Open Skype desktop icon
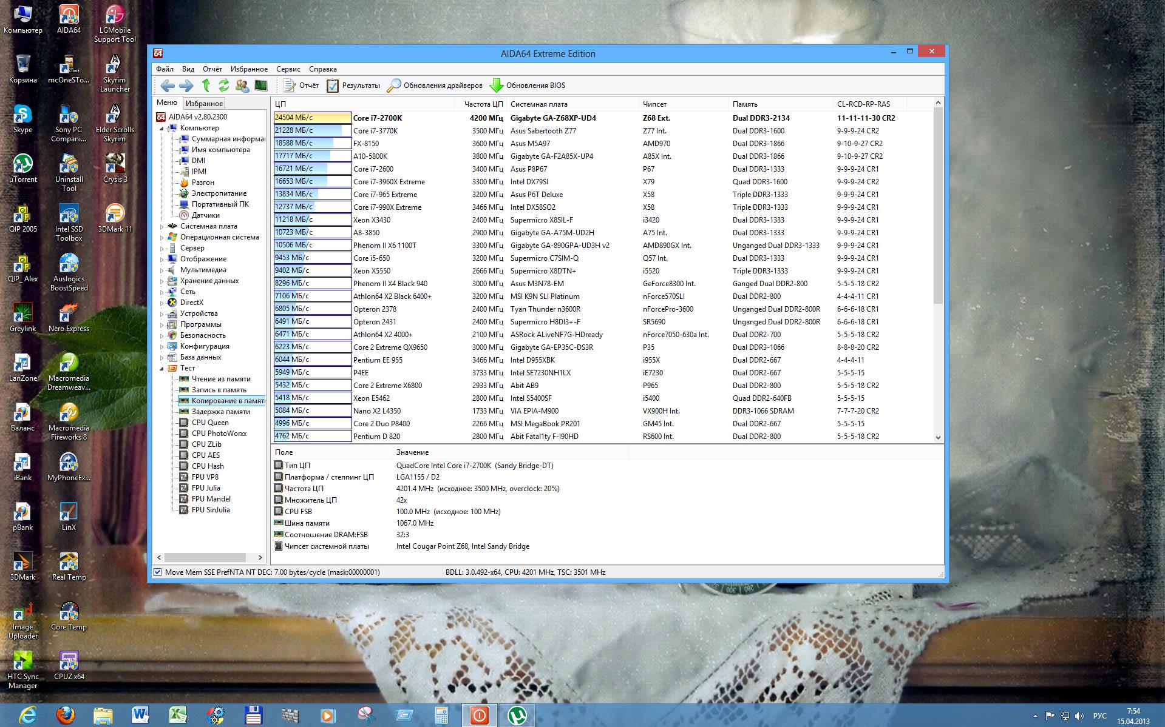 coord(22,118)
